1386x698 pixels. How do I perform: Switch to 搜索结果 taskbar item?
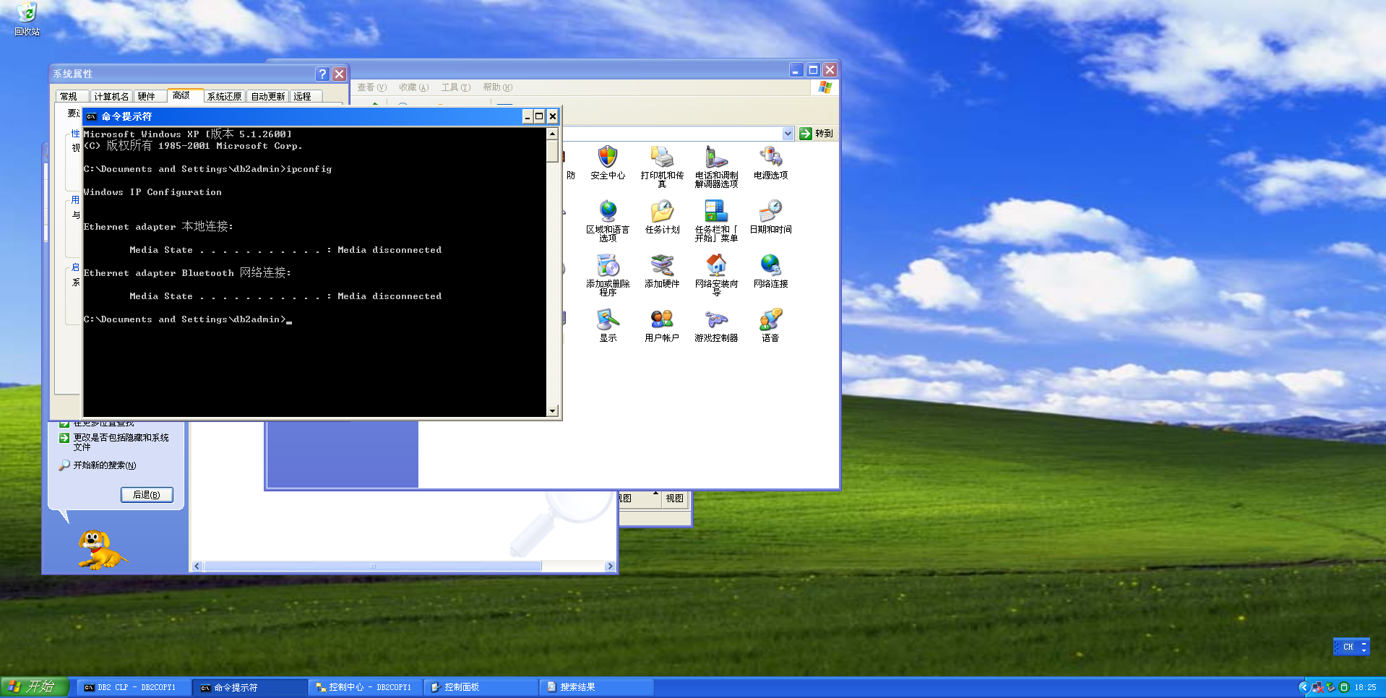pyautogui.click(x=597, y=687)
